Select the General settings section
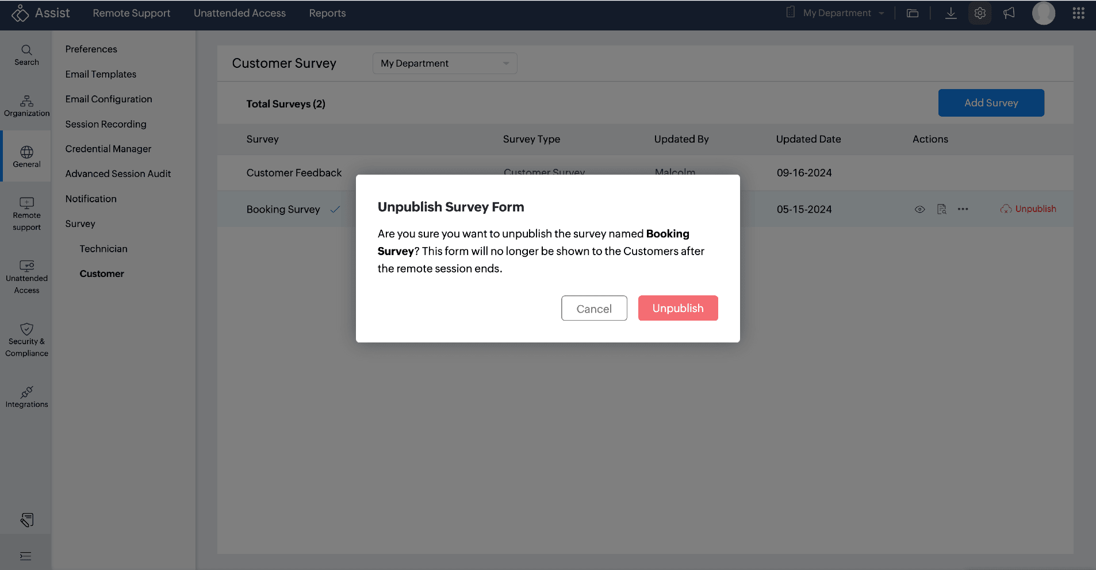1096x570 pixels. (x=26, y=157)
